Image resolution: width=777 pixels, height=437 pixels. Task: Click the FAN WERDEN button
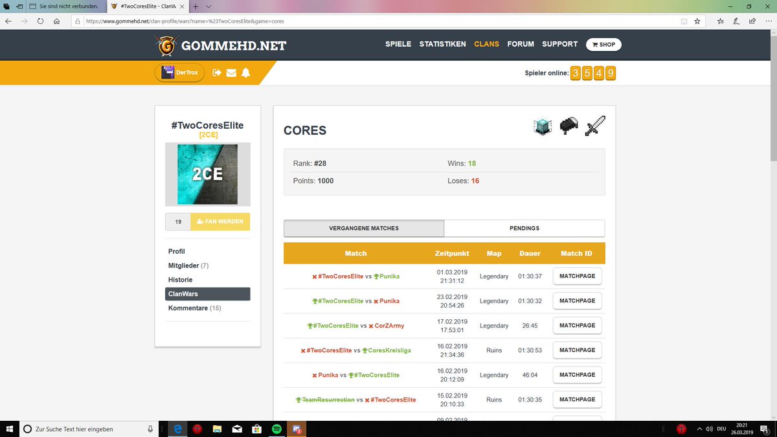point(220,221)
